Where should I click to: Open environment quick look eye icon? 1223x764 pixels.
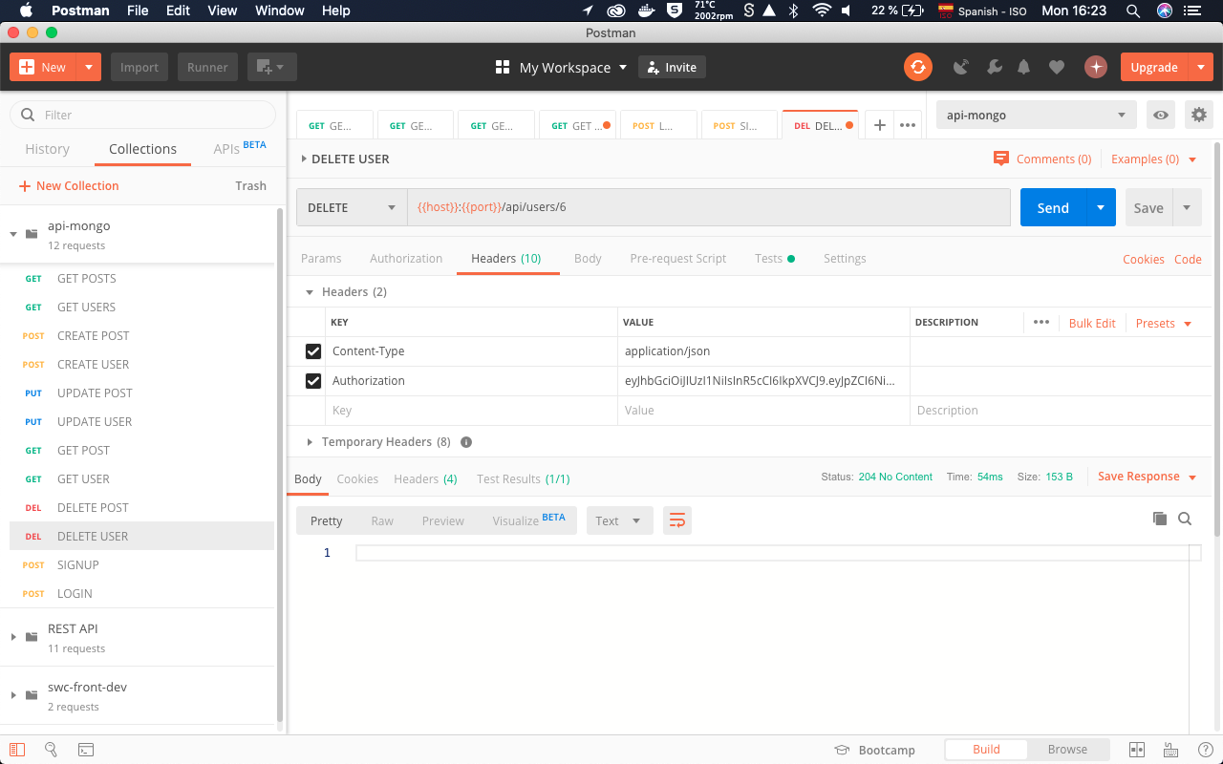click(1161, 116)
